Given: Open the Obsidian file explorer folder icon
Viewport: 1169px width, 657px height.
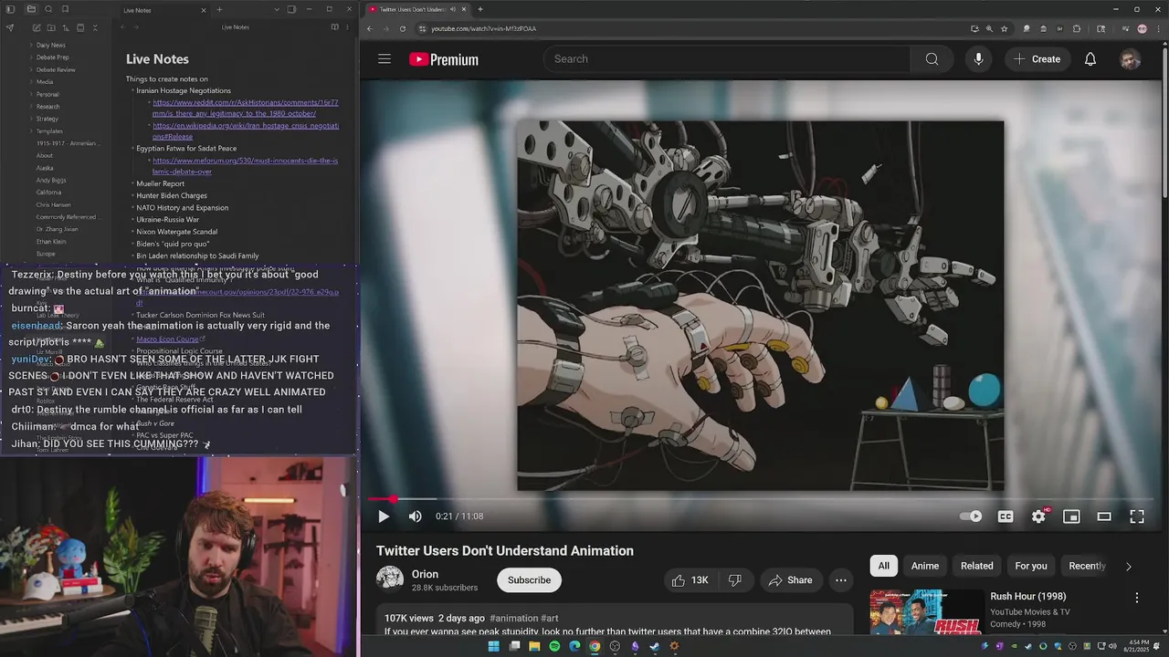Looking at the screenshot, I should [31, 9].
